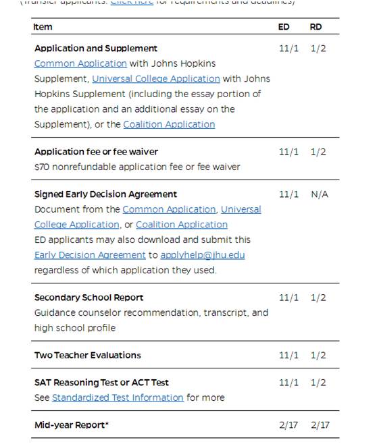
Task: Click the Universal link in Early Decision Agreement
Action: (241, 209)
